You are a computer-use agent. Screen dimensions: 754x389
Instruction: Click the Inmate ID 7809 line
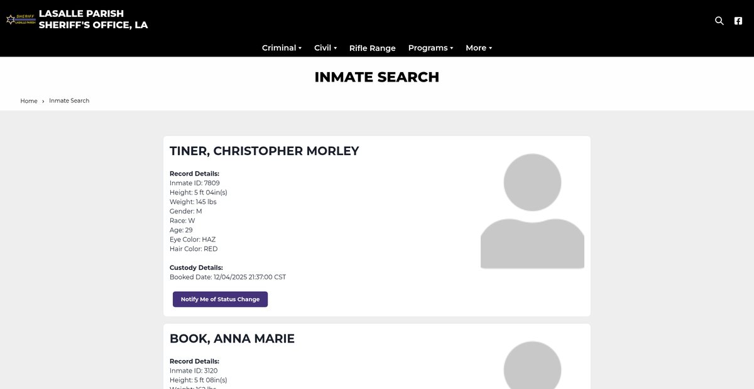point(195,183)
